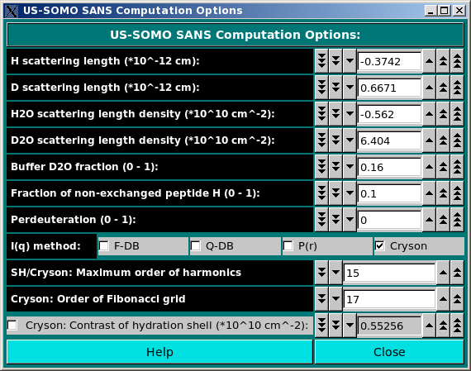Single-arrow increase D scattering length
This screenshot has width=471, height=371.
429,88
